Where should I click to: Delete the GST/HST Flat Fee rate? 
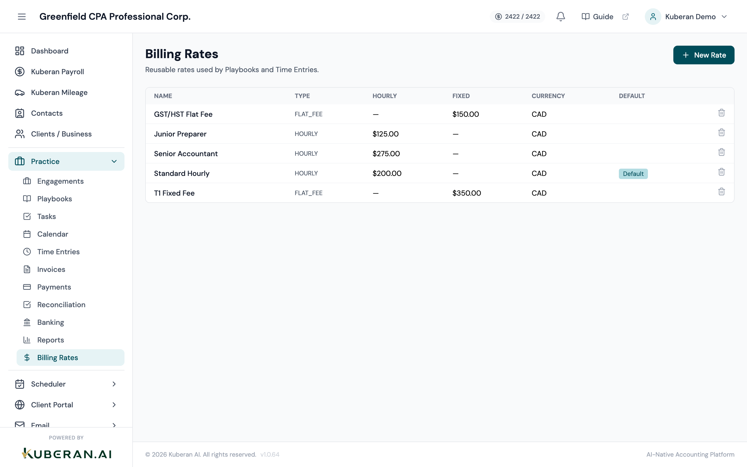click(x=721, y=113)
